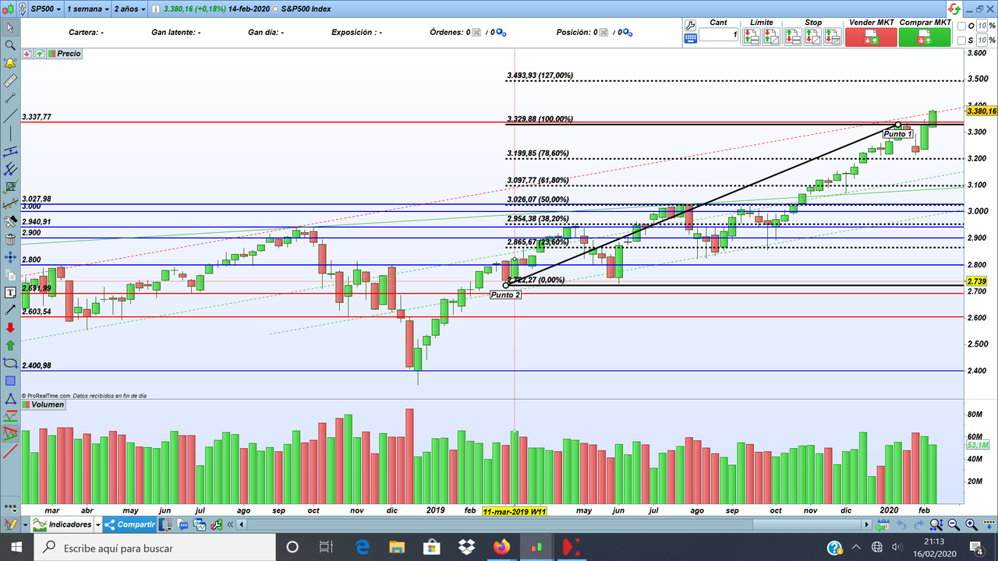
Task: Enable the O checkbox in the order panel
Action: 961,26
